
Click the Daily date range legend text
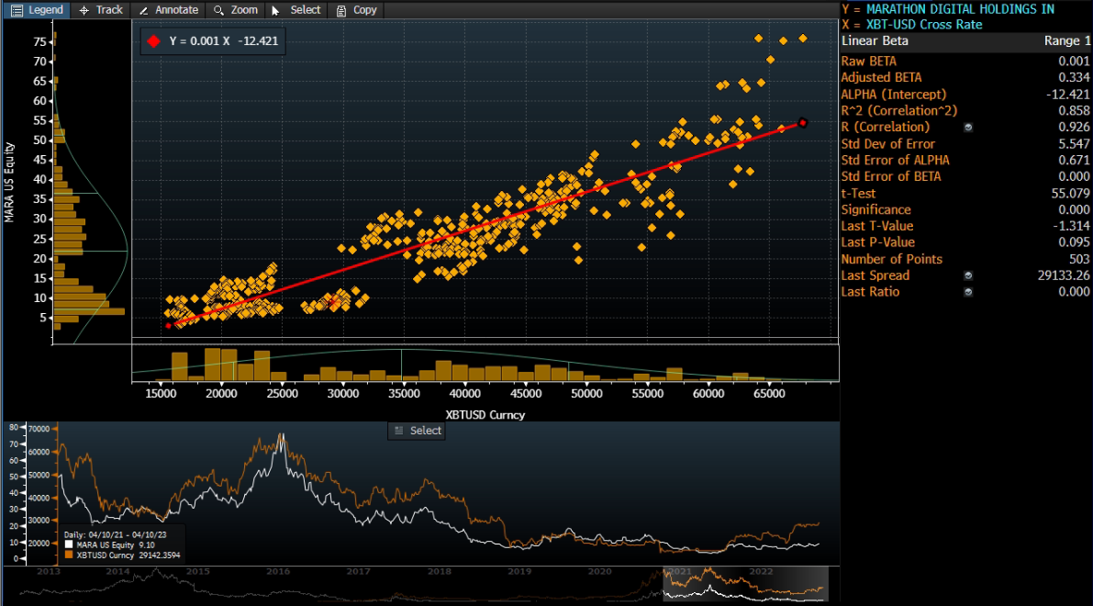pos(115,535)
